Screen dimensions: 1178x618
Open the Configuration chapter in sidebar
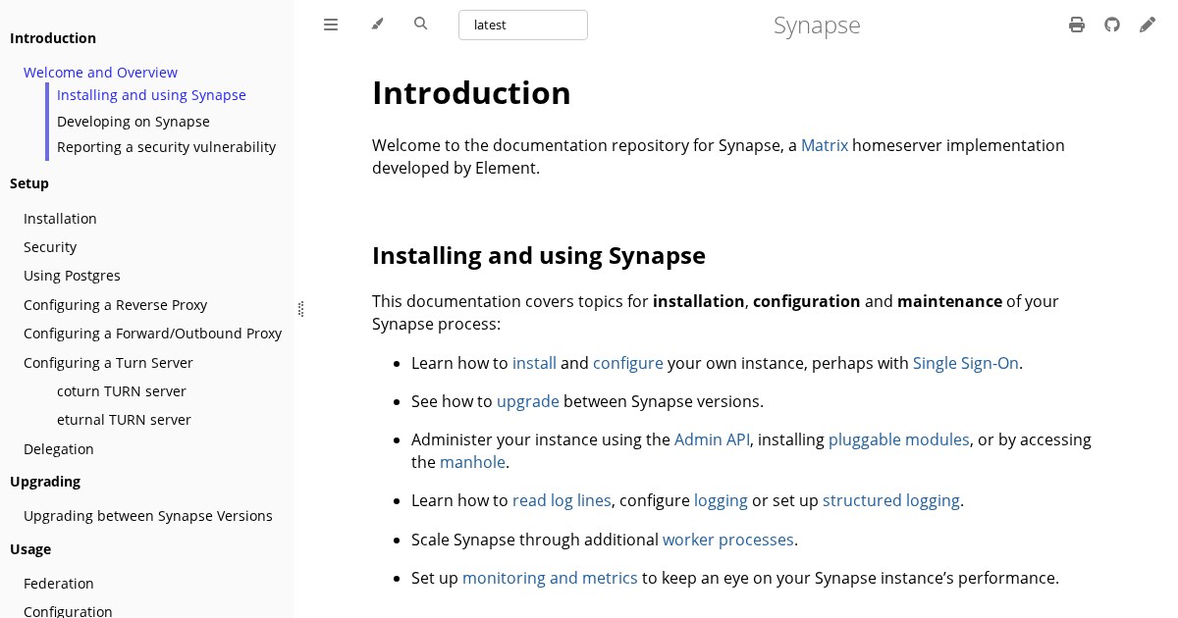coord(68,611)
